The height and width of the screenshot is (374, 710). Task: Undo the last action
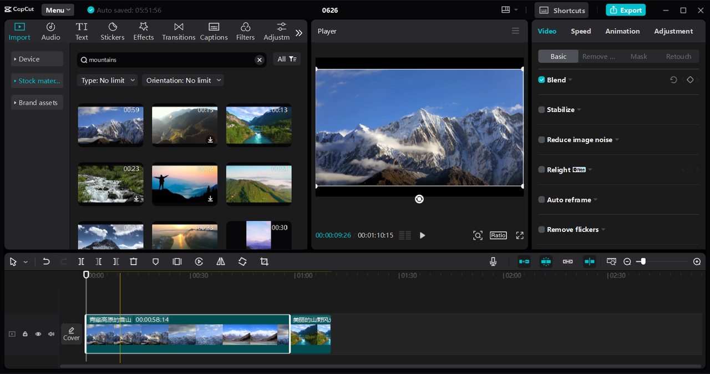47,261
